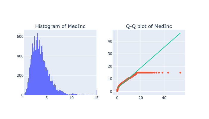This screenshot has width=209, height=119.
Task: Click histogram x-axis label 5
Action: pos(47,98)
